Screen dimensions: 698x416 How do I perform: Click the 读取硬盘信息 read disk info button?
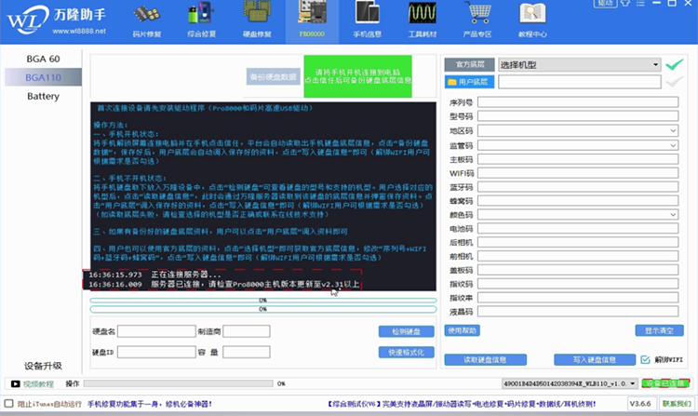coord(486,359)
